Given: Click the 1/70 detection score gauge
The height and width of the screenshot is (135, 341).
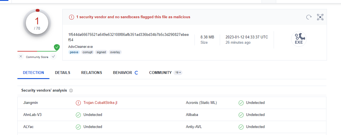Looking at the screenshot, I should tap(37, 23).
